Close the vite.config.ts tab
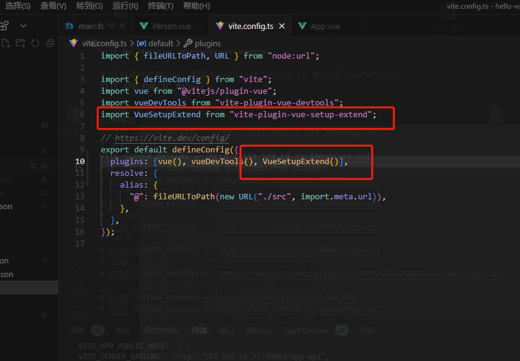The height and width of the screenshot is (361, 520). click(282, 27)
